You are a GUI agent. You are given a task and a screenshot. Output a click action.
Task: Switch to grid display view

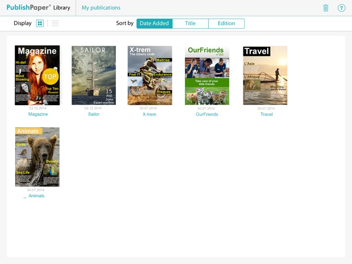[40, 23]
